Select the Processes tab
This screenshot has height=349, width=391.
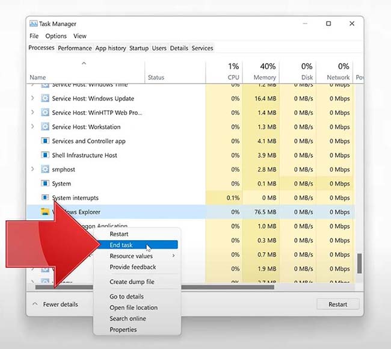click(x=42, y=48)
